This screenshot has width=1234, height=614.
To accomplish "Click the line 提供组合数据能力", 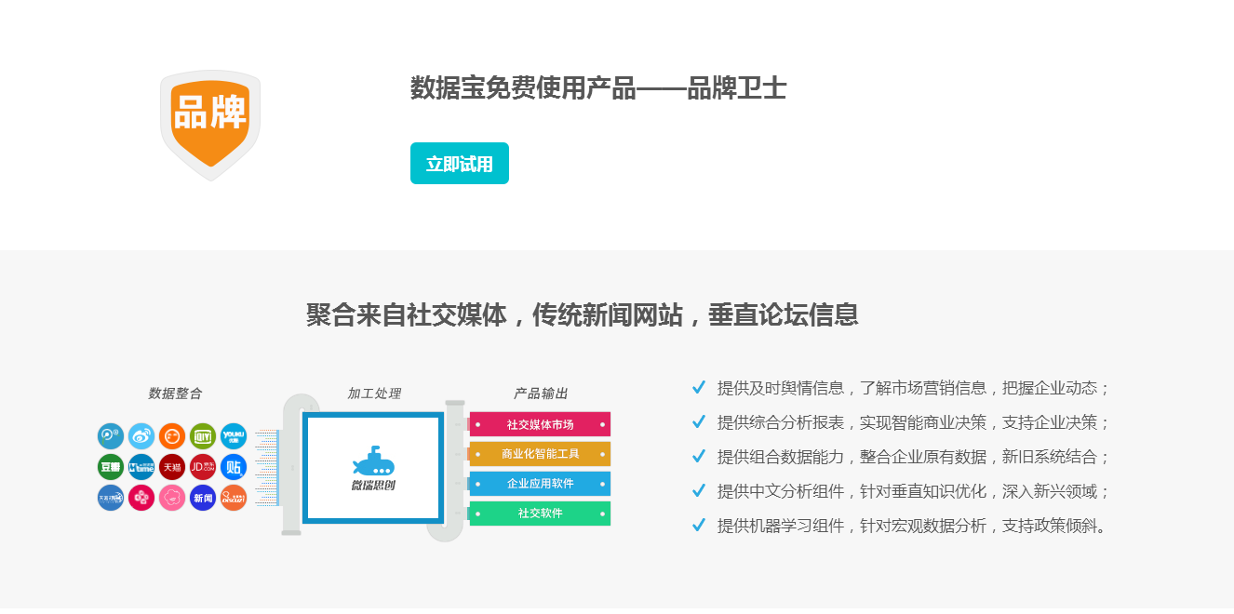I will (x=914, y=457).
